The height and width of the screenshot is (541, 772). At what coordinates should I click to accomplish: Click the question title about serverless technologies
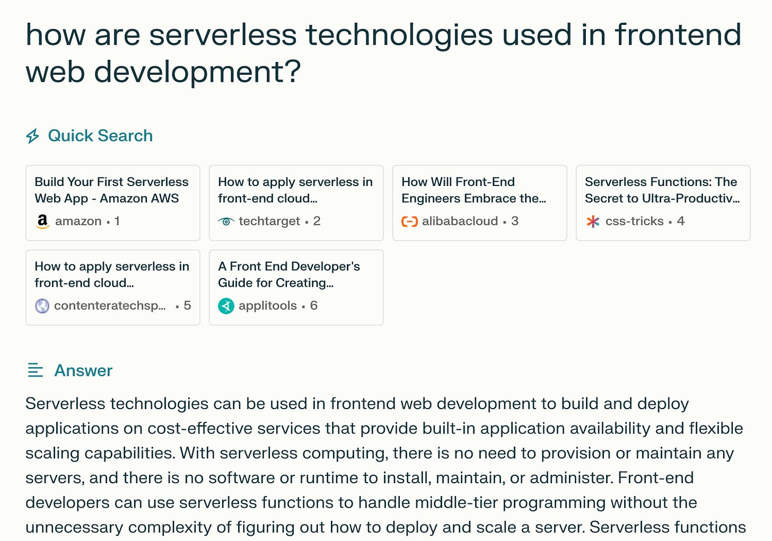[x=383, y=53]
